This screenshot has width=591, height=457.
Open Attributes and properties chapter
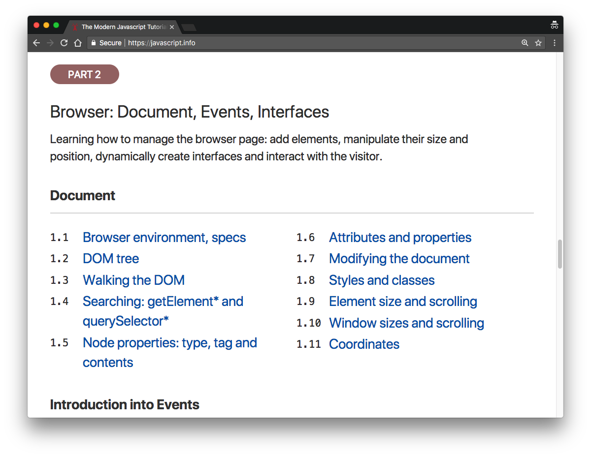[400, 237]
